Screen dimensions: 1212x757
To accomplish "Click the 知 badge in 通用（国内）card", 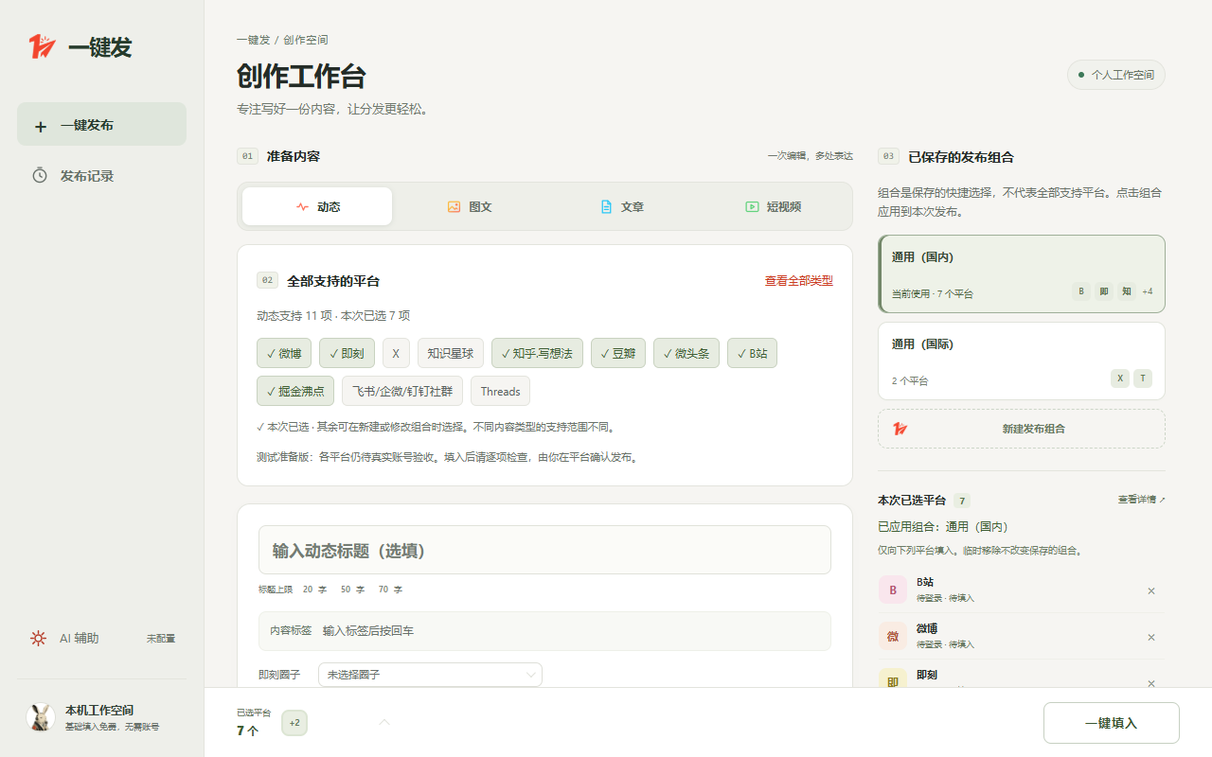I will click(1127, 291).
